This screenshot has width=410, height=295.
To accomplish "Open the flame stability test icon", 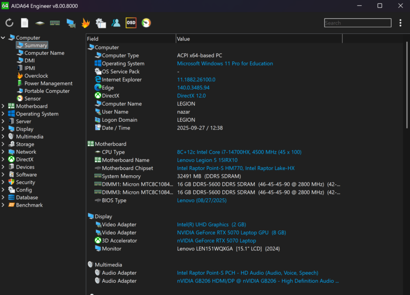I will (85, 23).
